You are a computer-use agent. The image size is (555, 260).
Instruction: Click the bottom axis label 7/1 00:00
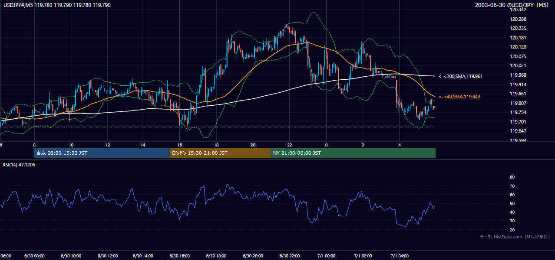(x=327, y=256)
